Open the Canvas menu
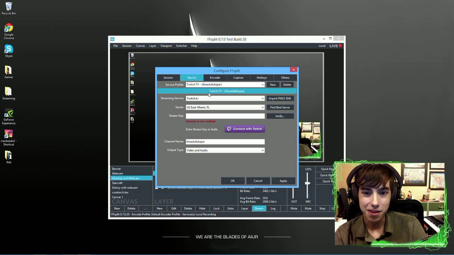 (140, 46)
